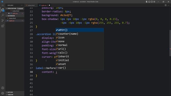The width and height of the screenshot is (171, 96).
Task: Click border-radius property on line 22
Action: 52,11
